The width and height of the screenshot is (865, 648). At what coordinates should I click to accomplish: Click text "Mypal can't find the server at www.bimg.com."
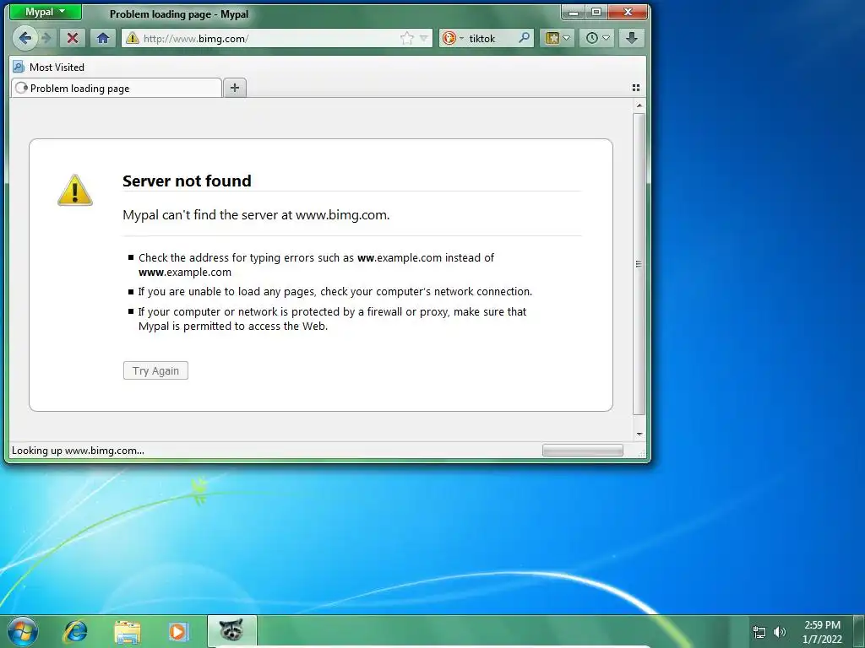point(256,215)
